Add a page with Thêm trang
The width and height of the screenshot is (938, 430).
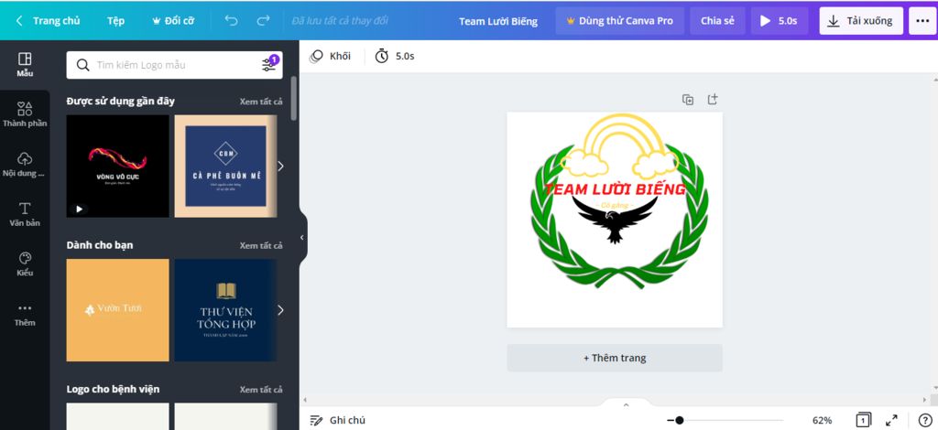pos(615,359)
